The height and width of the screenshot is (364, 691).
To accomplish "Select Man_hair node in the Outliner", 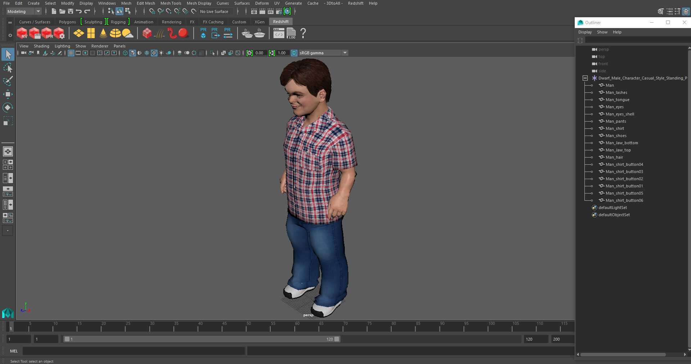I will pos(614,157).
